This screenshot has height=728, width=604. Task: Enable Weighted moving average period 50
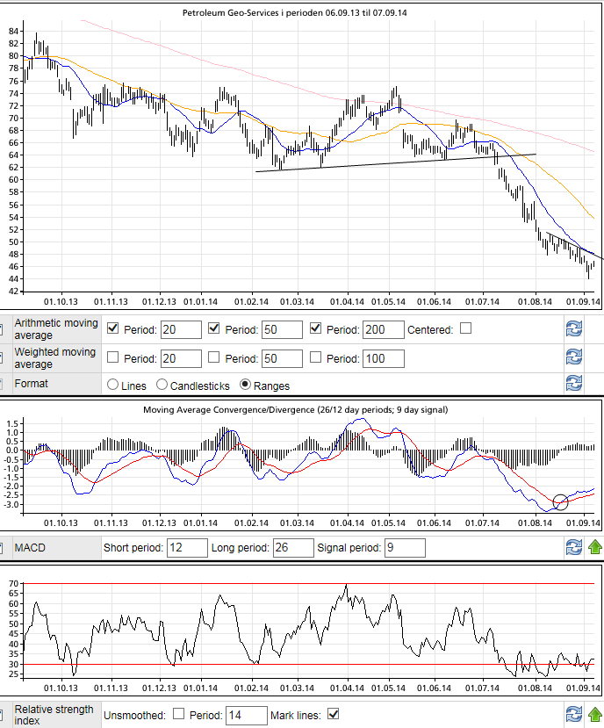coord(215,357)
